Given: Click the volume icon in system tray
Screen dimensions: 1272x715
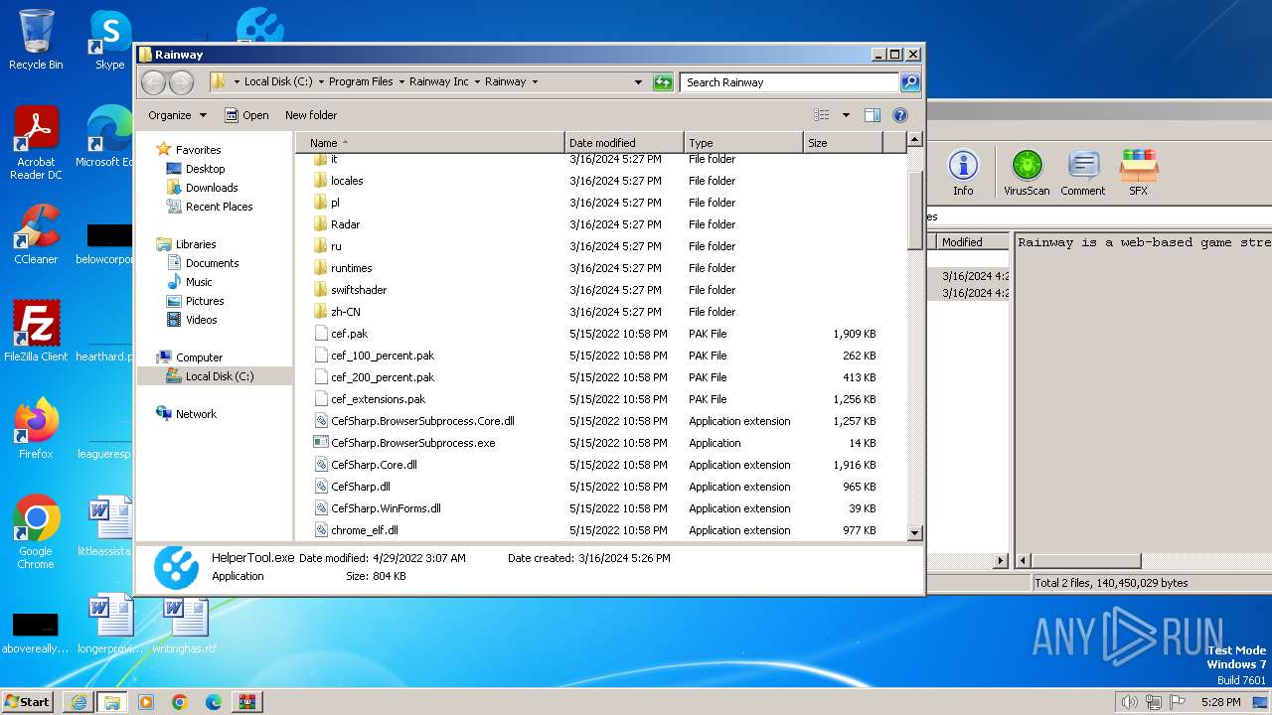Looking at the screenshot, I should (1129, 702).
